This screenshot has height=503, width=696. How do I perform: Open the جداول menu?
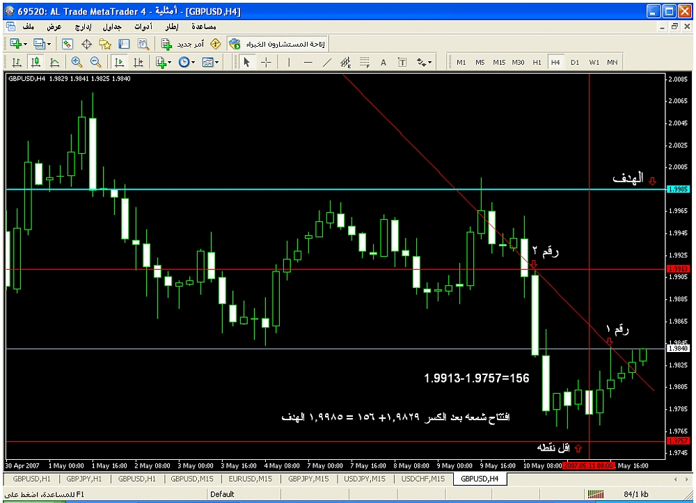point(112,26)
